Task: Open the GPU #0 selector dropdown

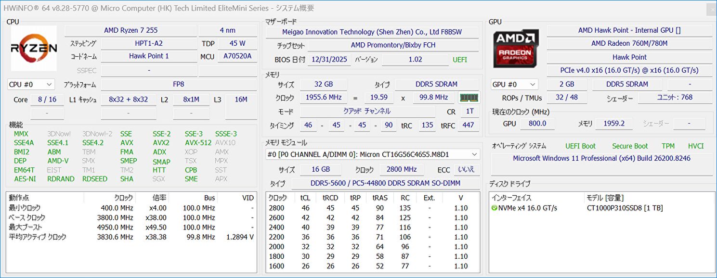Action: coord(514,85)
